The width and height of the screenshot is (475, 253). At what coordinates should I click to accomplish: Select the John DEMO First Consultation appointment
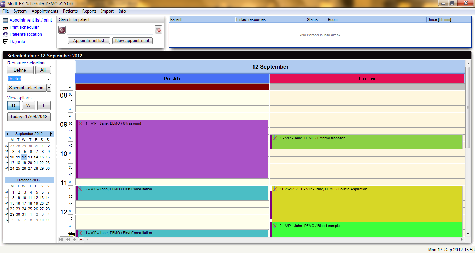[x=172, y=193]
